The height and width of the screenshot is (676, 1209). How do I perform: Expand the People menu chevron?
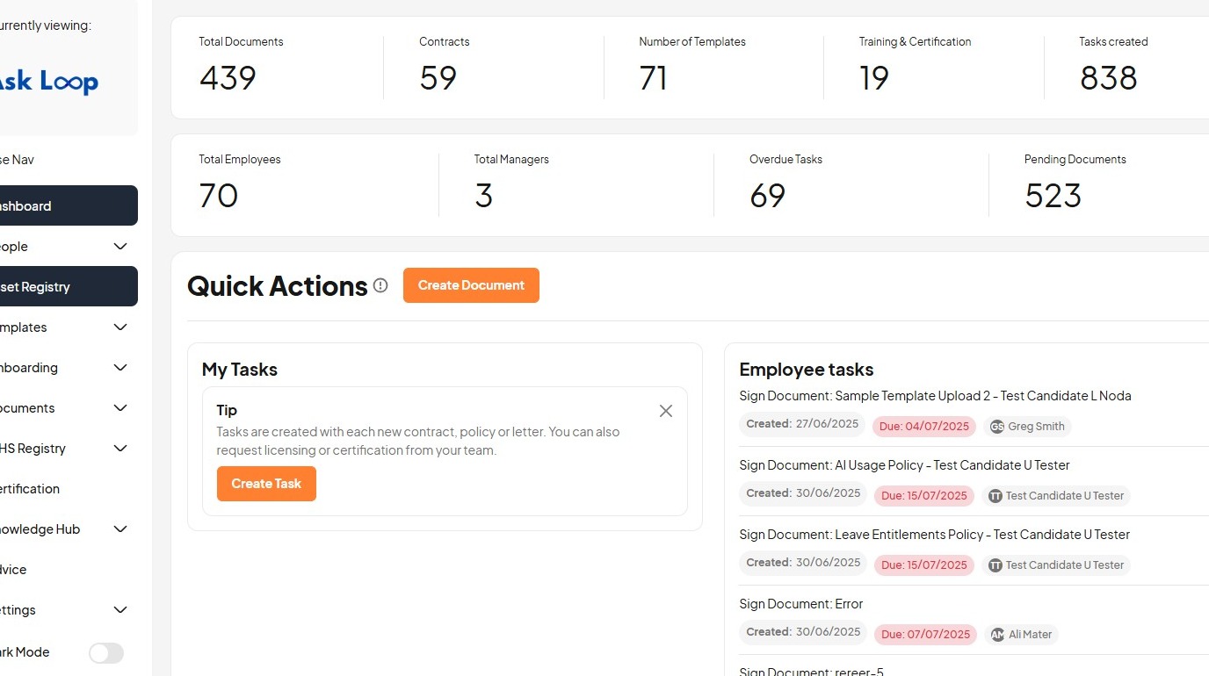click(x=121, y=247)
